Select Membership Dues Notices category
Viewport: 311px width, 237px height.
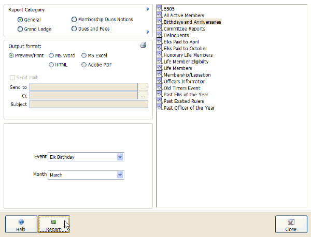coord(74,20)
